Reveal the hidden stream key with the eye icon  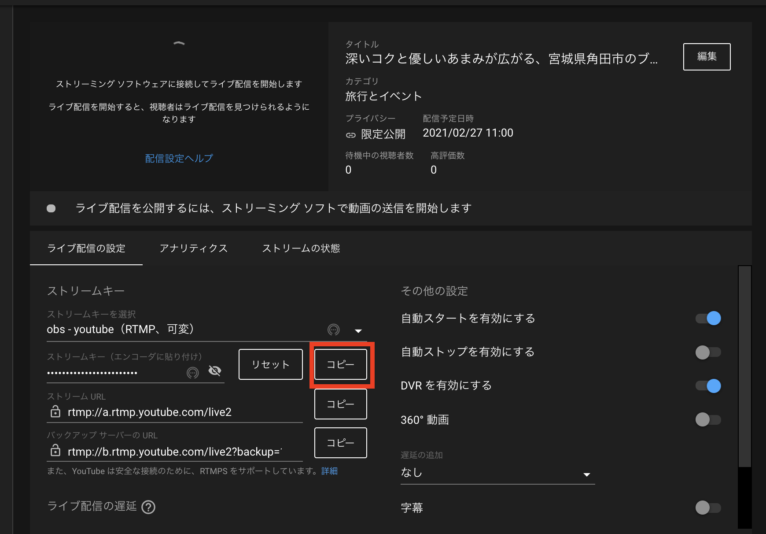point(215,371)
